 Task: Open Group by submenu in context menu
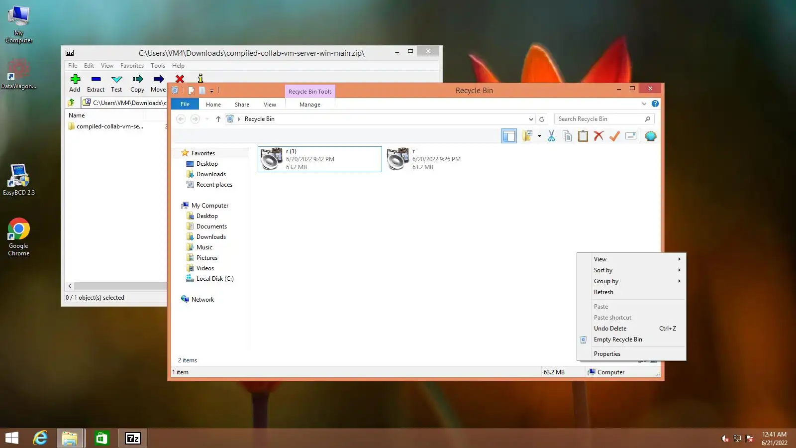click(631, 281)
